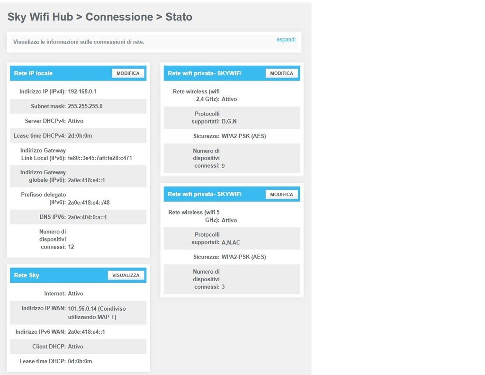Click the delegated prefix 2a0e:418:e4::/48 value

(89, 202)
